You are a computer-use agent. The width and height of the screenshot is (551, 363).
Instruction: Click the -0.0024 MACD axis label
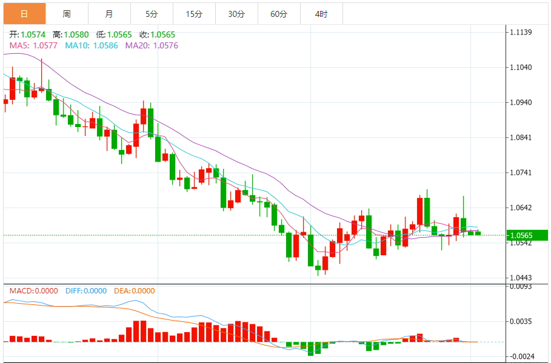pyautogui.click(x=521, y=356)
